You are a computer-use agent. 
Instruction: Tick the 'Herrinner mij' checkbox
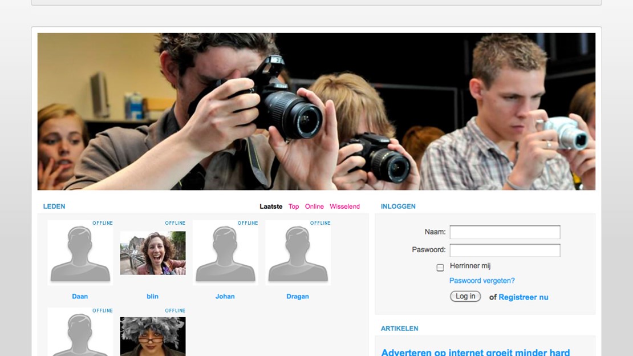(x=440, y=268)
